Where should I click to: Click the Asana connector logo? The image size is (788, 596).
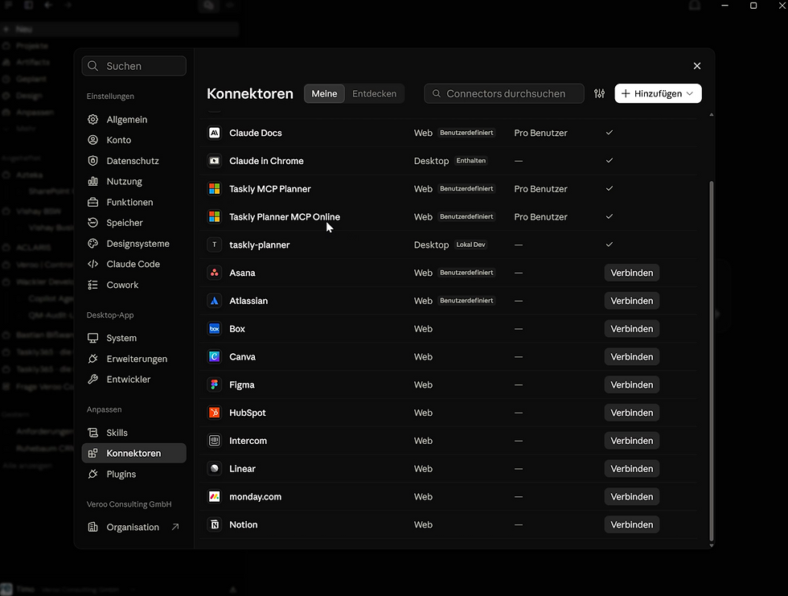215,273
